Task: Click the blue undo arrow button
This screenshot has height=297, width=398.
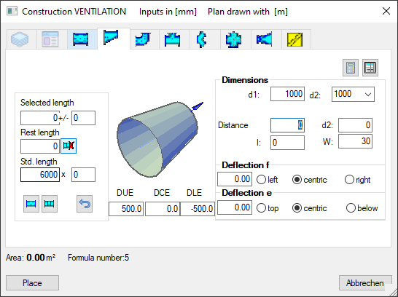Action: tap(85, 204)
